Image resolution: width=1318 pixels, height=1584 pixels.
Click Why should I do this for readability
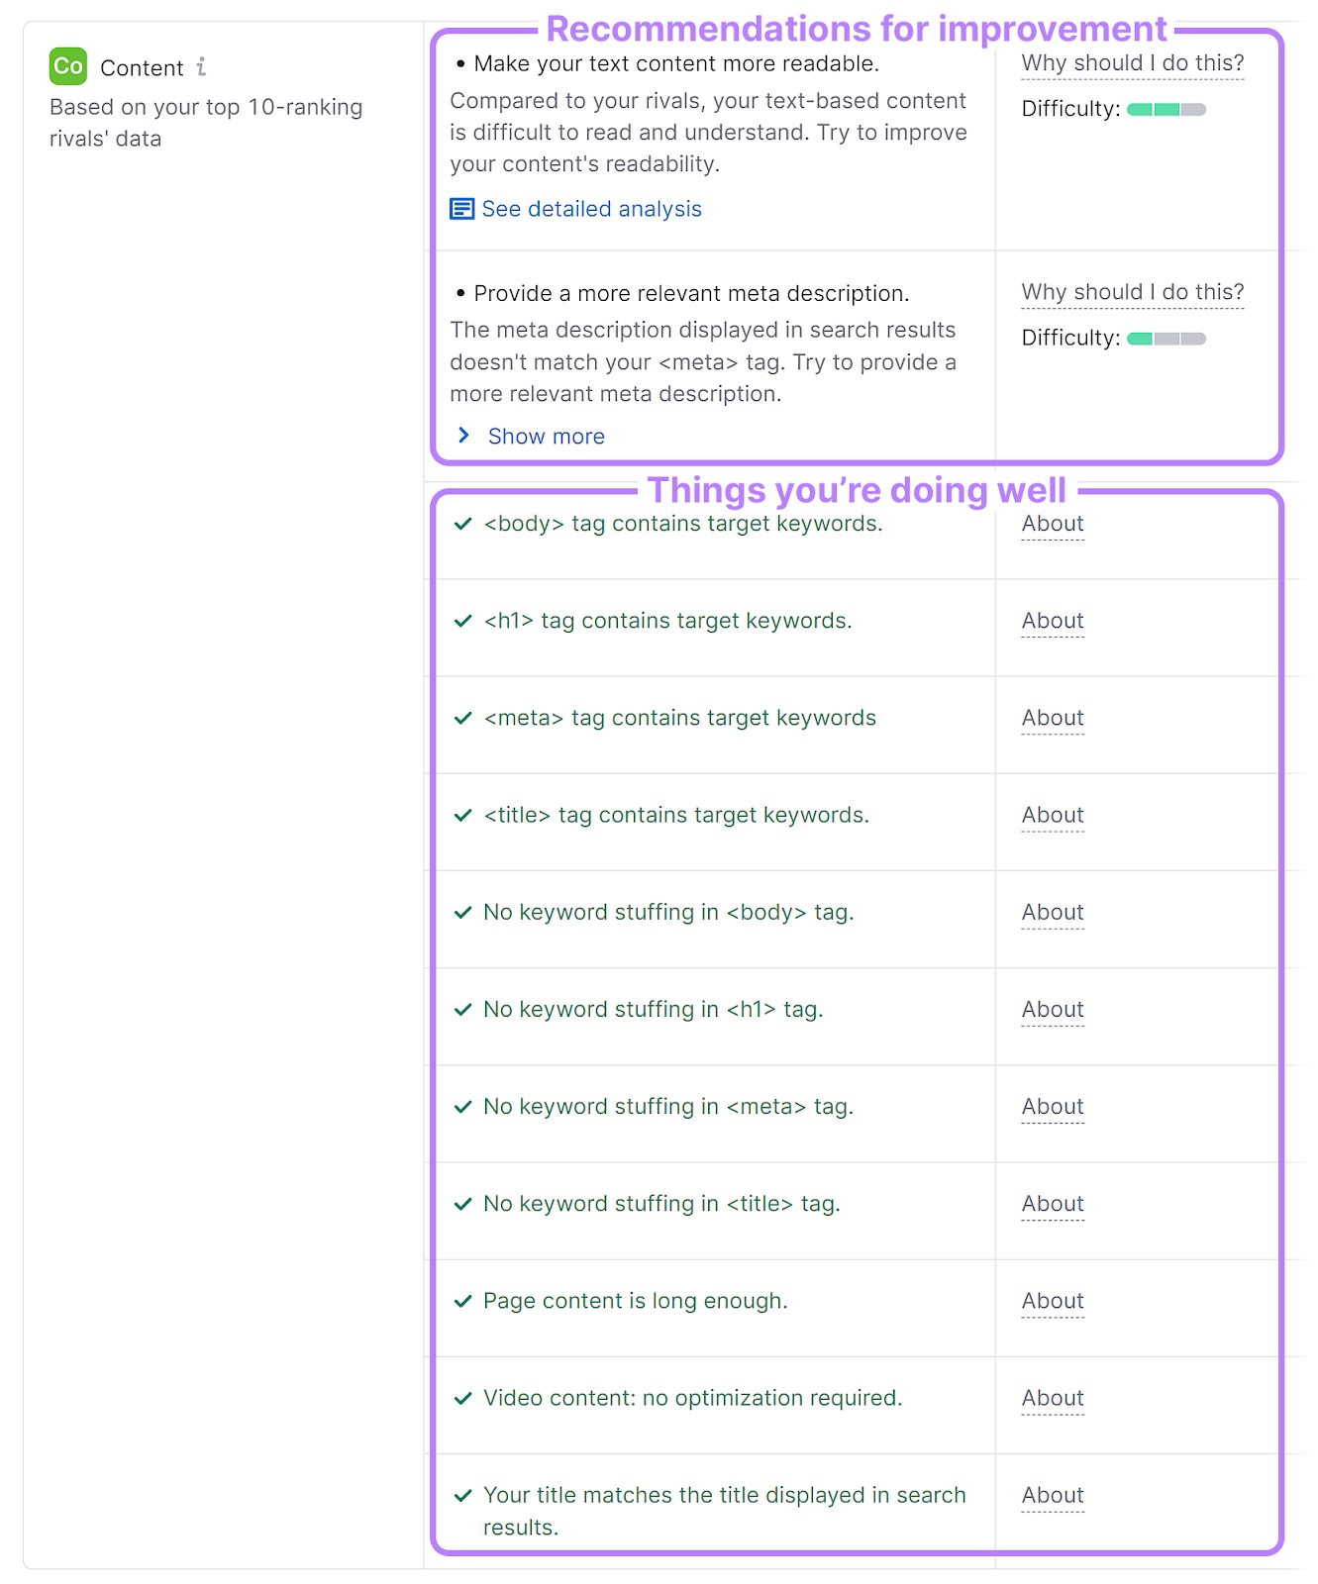1133,61
